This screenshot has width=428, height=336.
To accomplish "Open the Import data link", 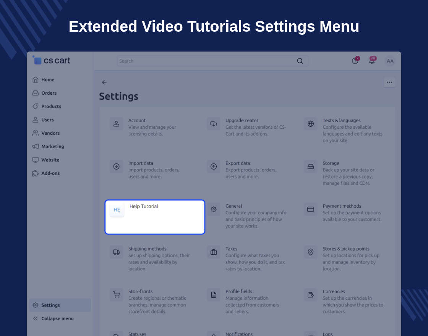I will click(141, 163).
